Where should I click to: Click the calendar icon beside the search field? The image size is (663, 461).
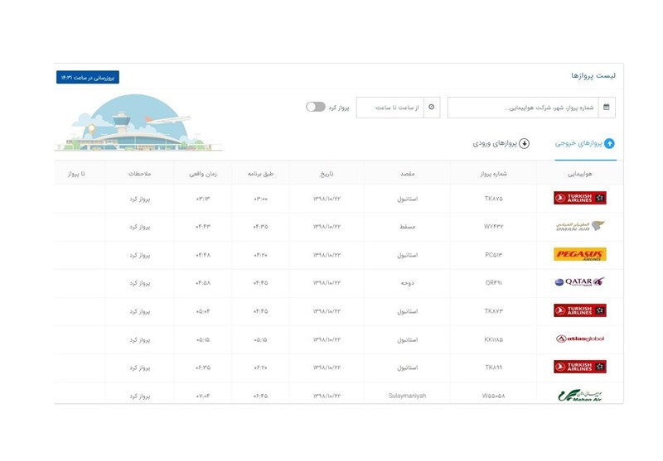coord(607,108)
